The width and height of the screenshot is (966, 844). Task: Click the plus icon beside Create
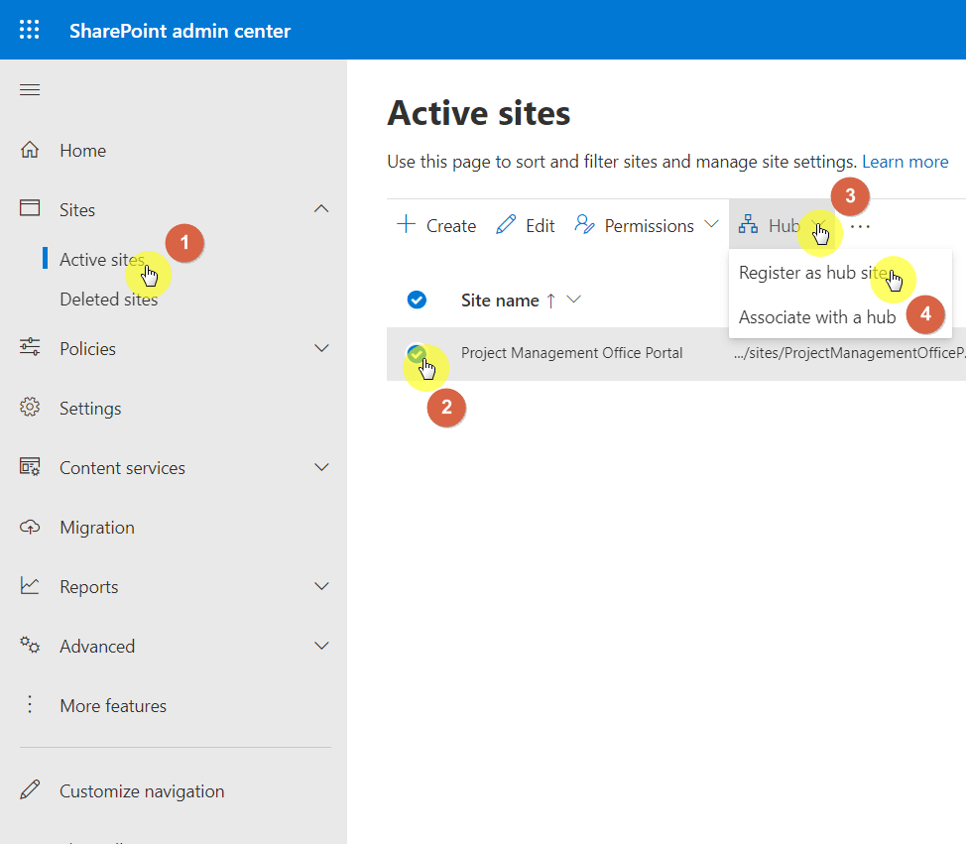406,223
